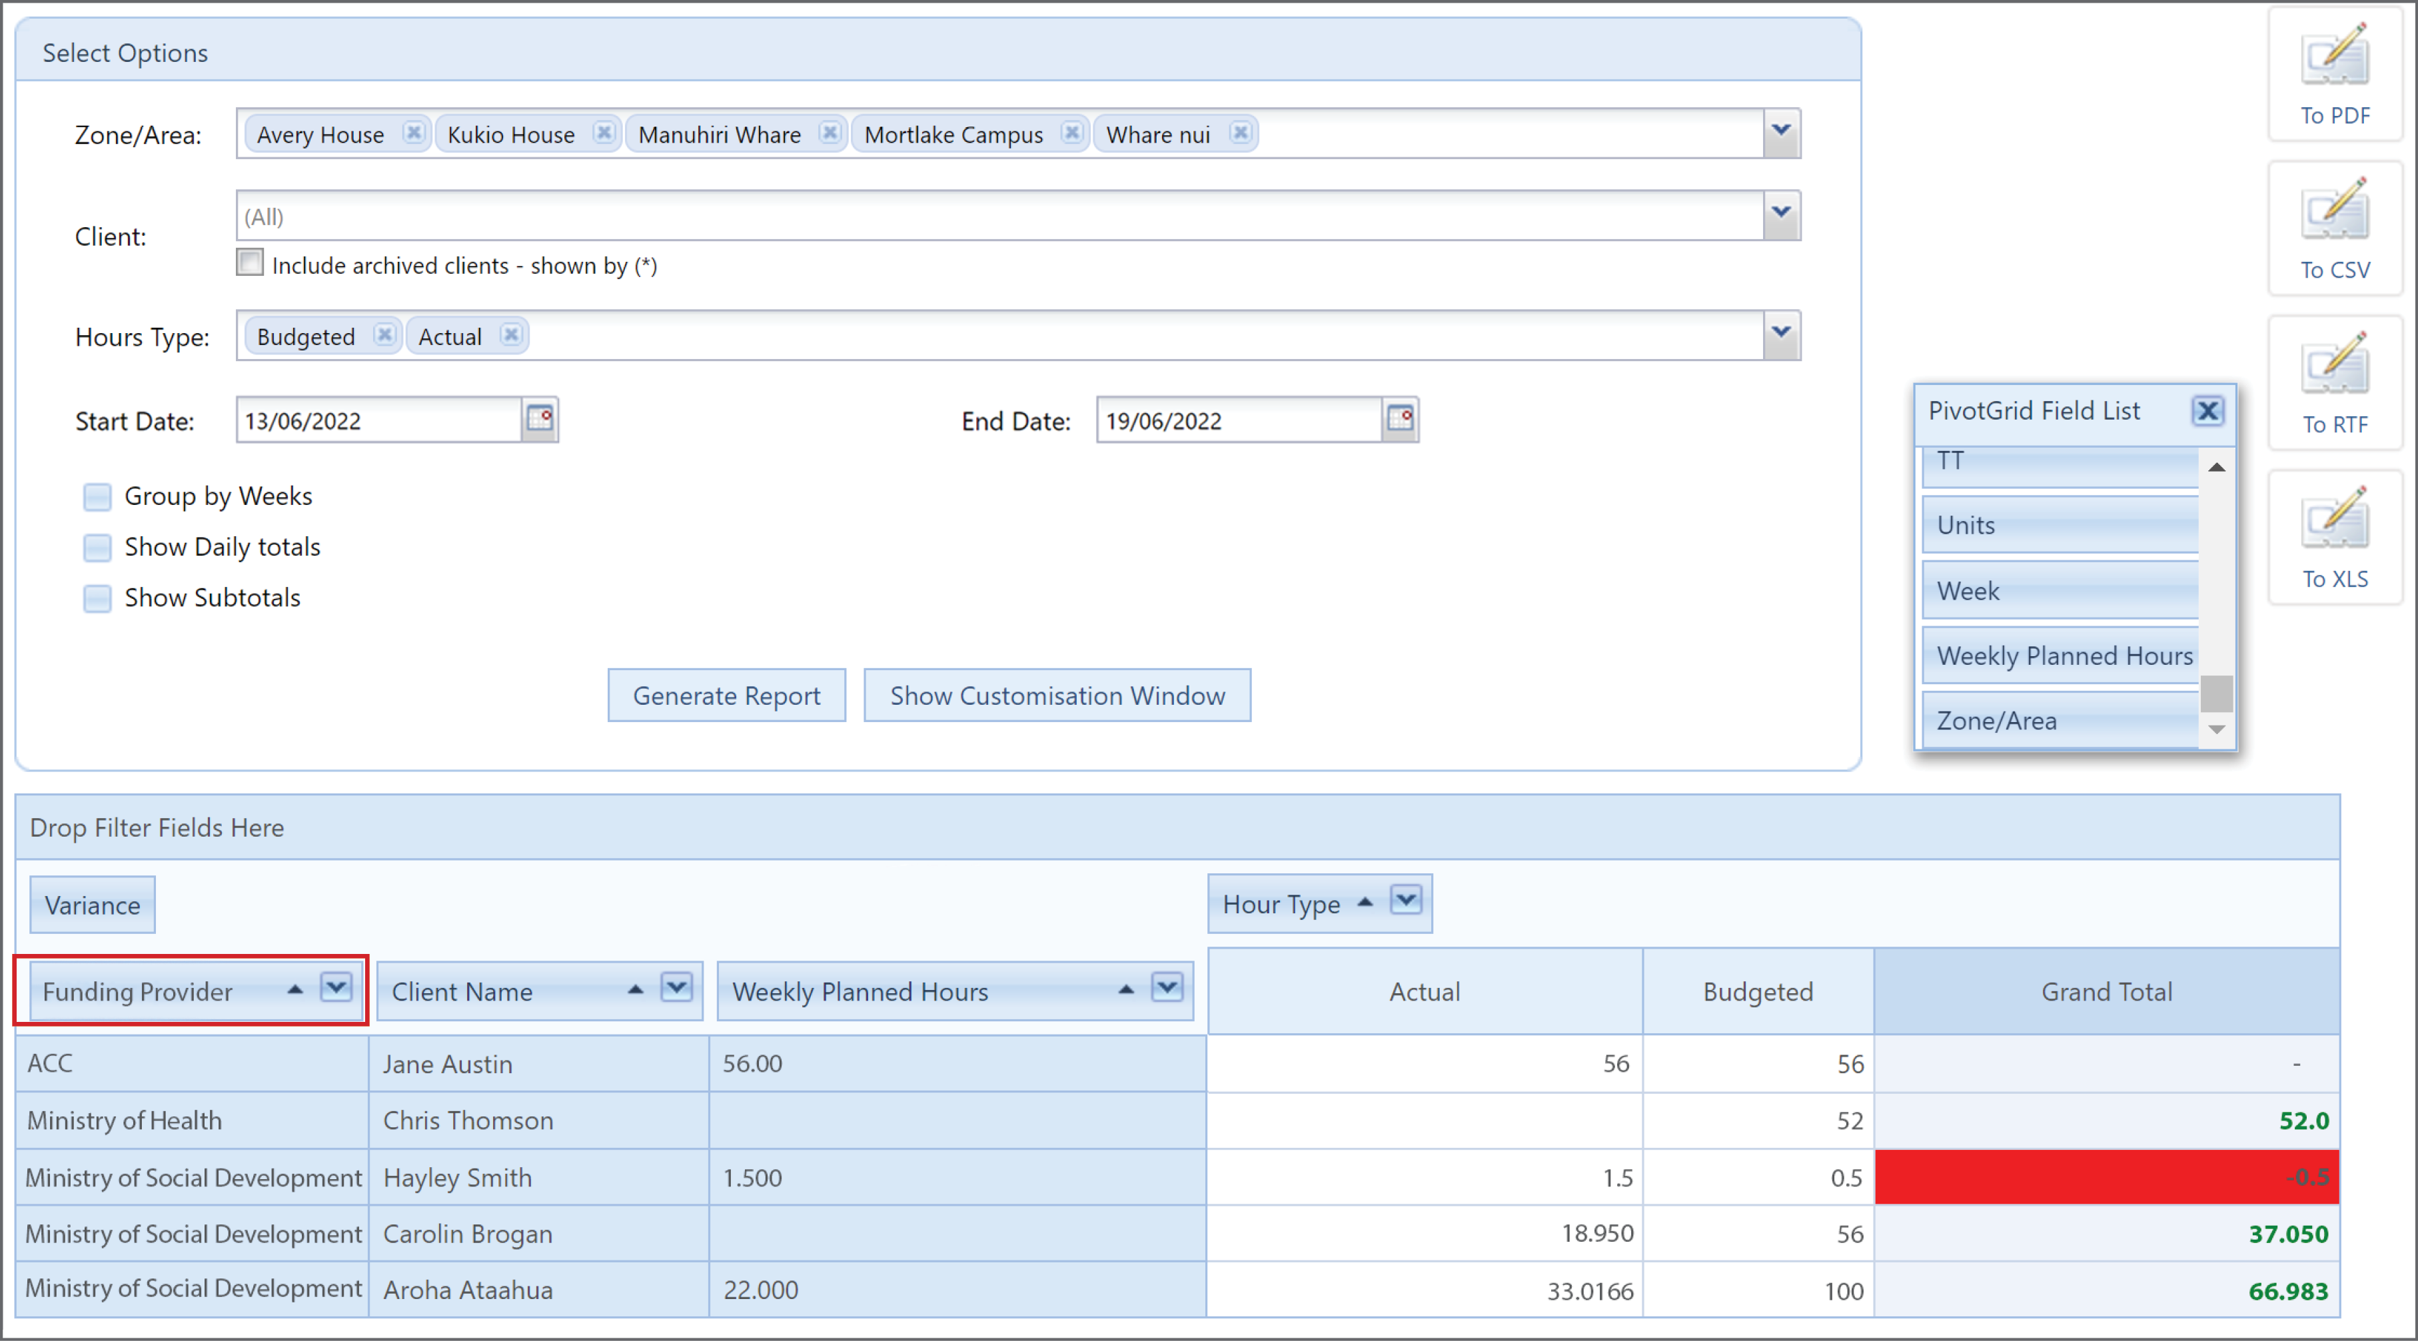Viewport: 2418px width, 1341px height.
Task: Click the Generate Report button
Action: coord(726,695)
